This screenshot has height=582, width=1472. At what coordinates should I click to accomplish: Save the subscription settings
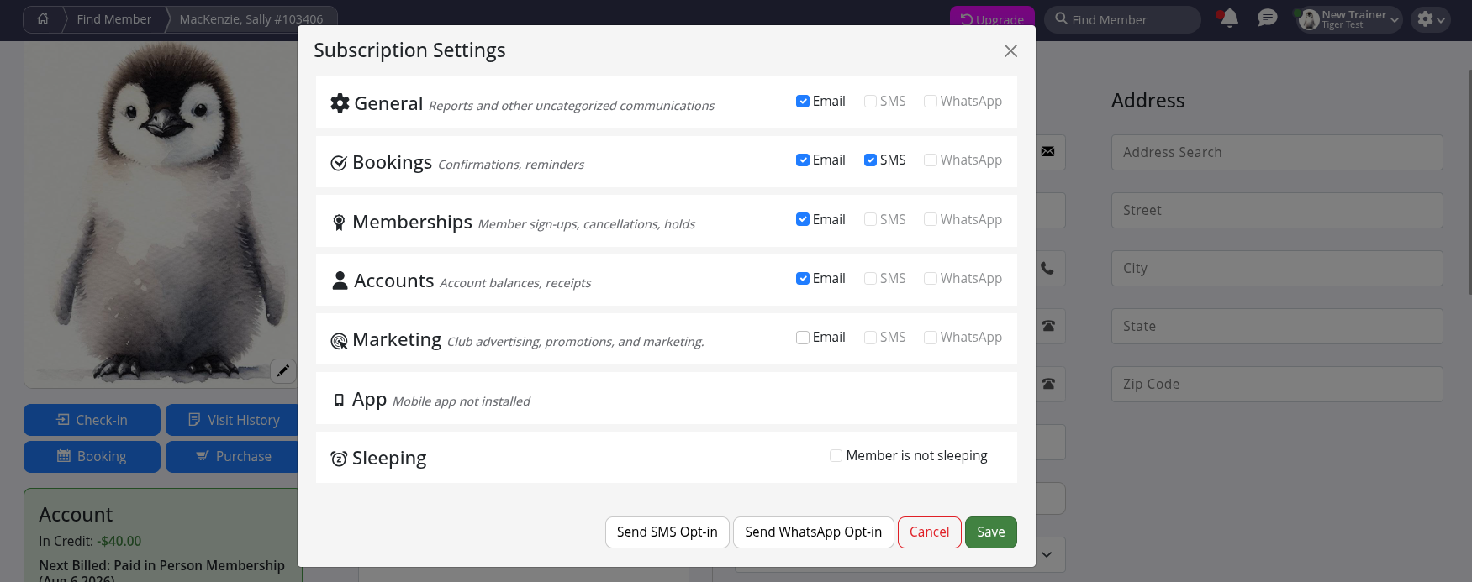[x=991, y=532]
